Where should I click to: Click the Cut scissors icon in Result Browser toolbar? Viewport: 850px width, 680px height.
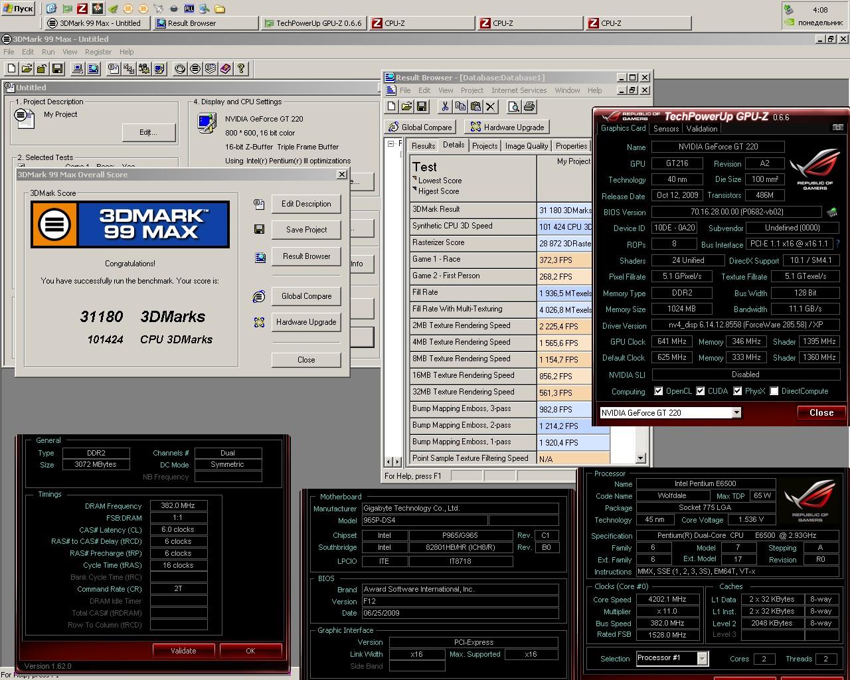(x=445, y=106)
